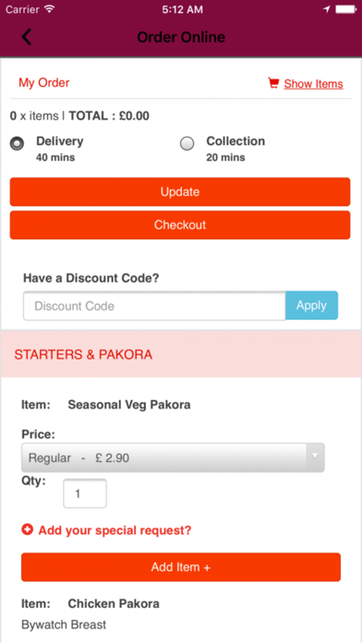Click the Qty quantity field
Image resolution: width=362 pixels, height=643 pixels.
click(85, 493)
